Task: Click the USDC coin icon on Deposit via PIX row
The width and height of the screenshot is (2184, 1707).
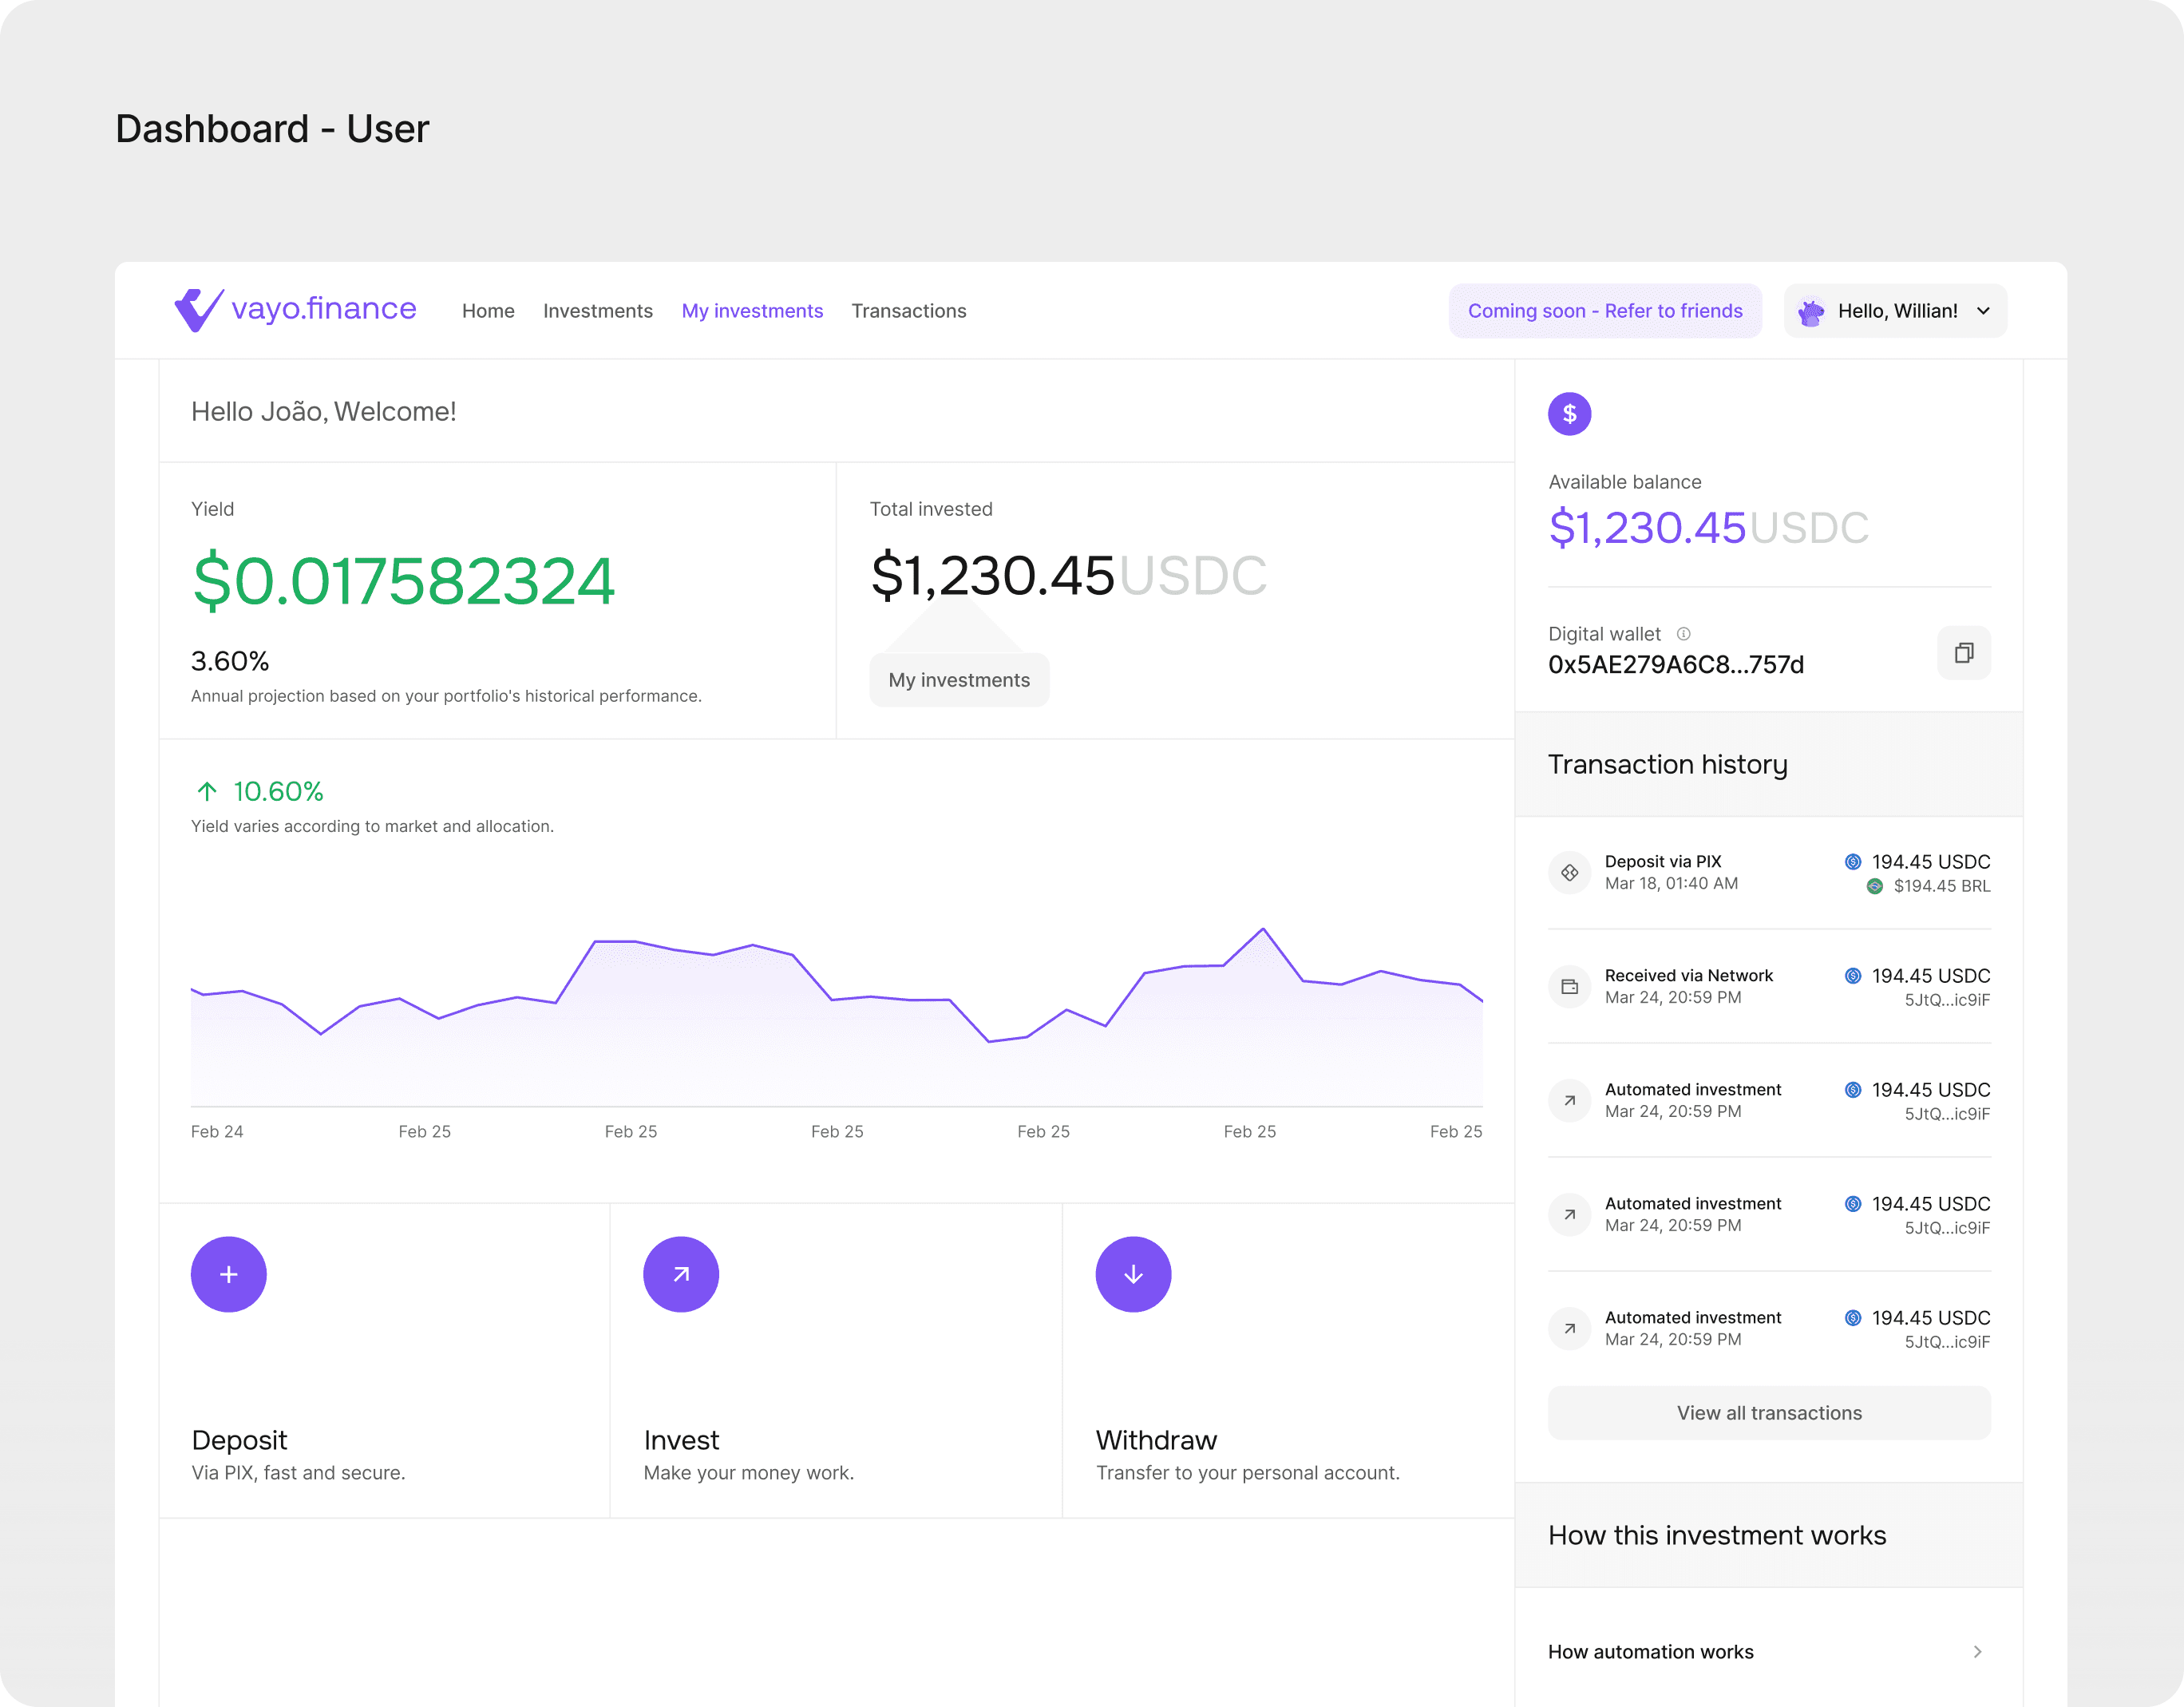Action: 1852,862
